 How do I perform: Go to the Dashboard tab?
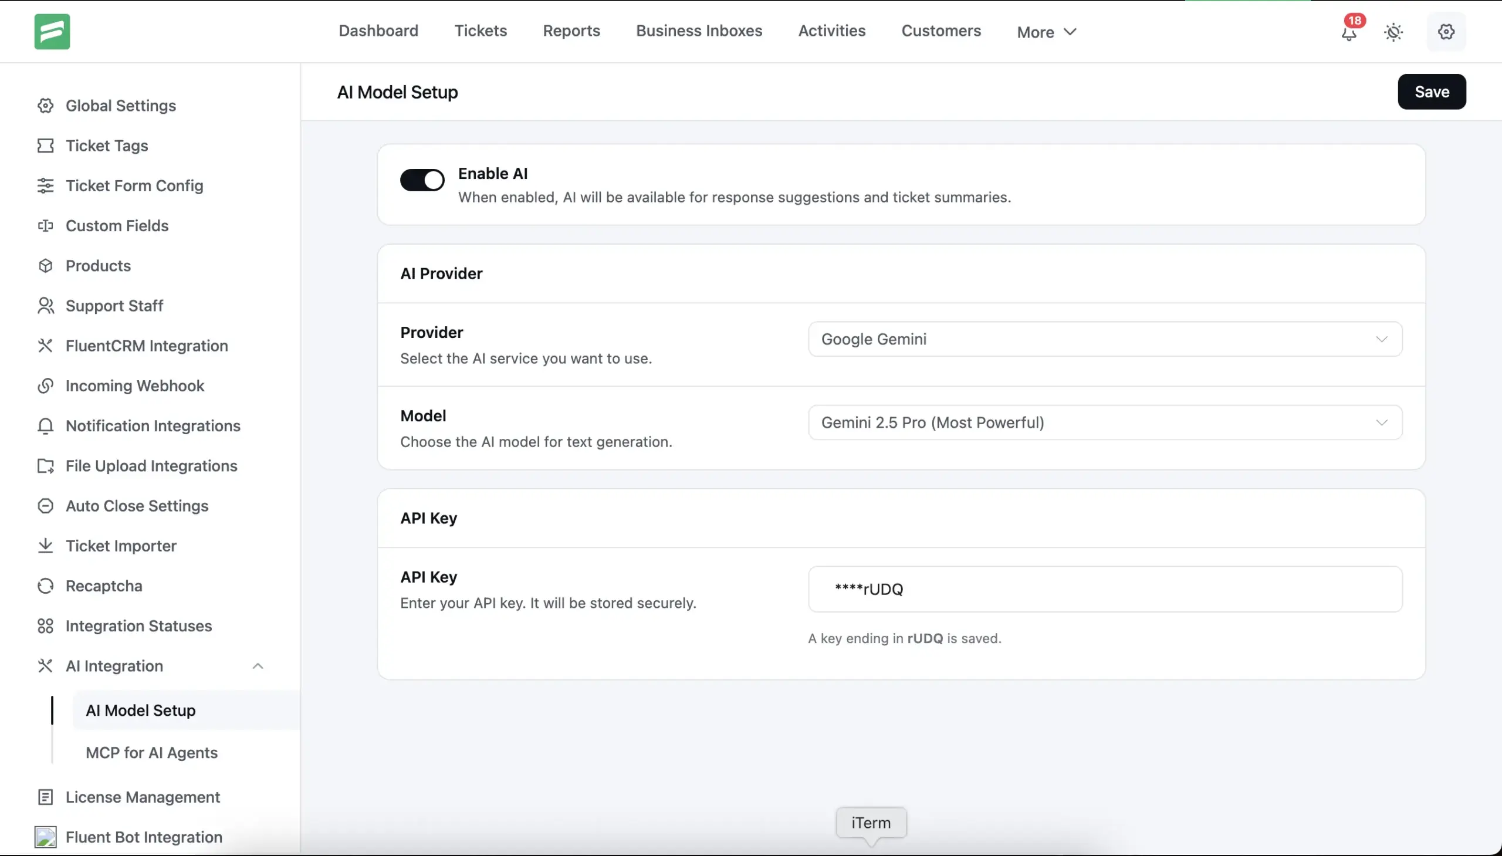[x=378, y=31]
